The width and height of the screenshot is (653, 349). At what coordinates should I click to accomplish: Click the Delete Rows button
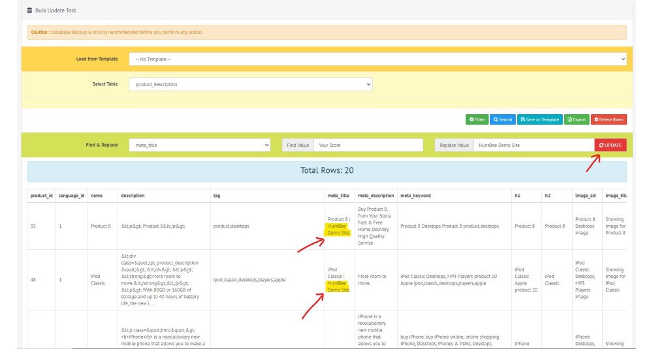609,119
